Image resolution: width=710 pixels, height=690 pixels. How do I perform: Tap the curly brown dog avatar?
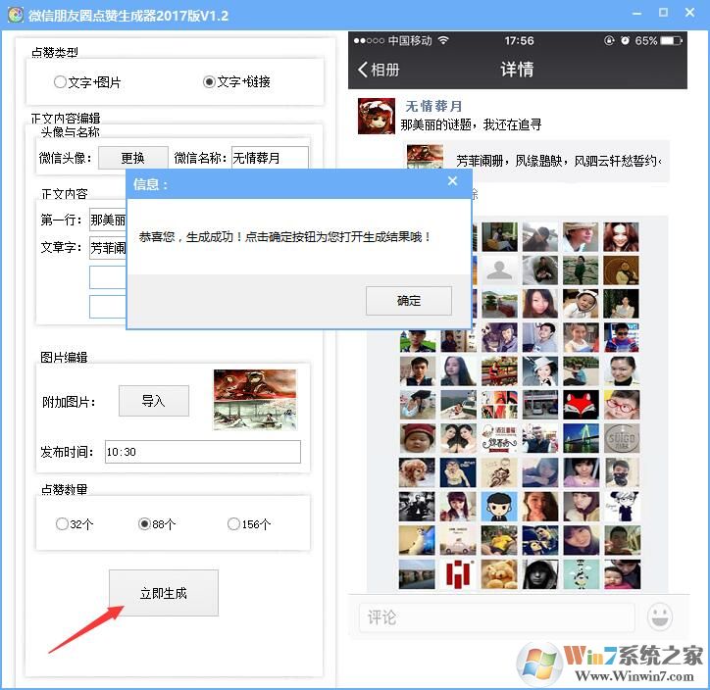click(417, 471)
